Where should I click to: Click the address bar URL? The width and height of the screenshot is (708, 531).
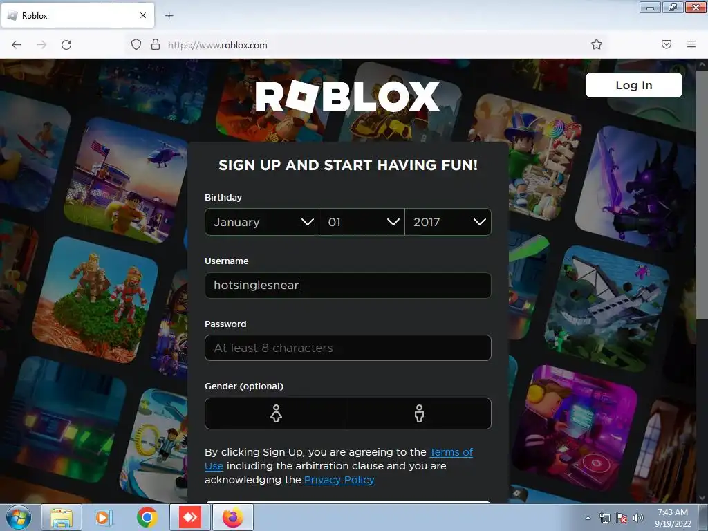click(218, 45)
